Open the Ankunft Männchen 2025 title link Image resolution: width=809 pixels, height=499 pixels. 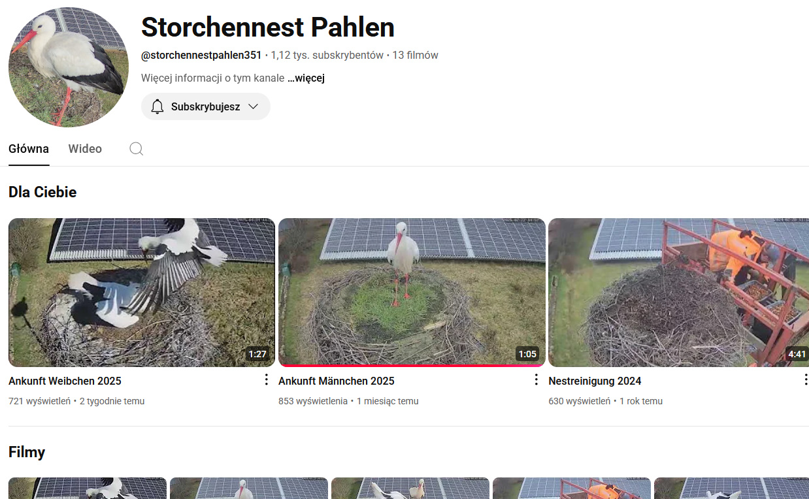coord(337,381)
